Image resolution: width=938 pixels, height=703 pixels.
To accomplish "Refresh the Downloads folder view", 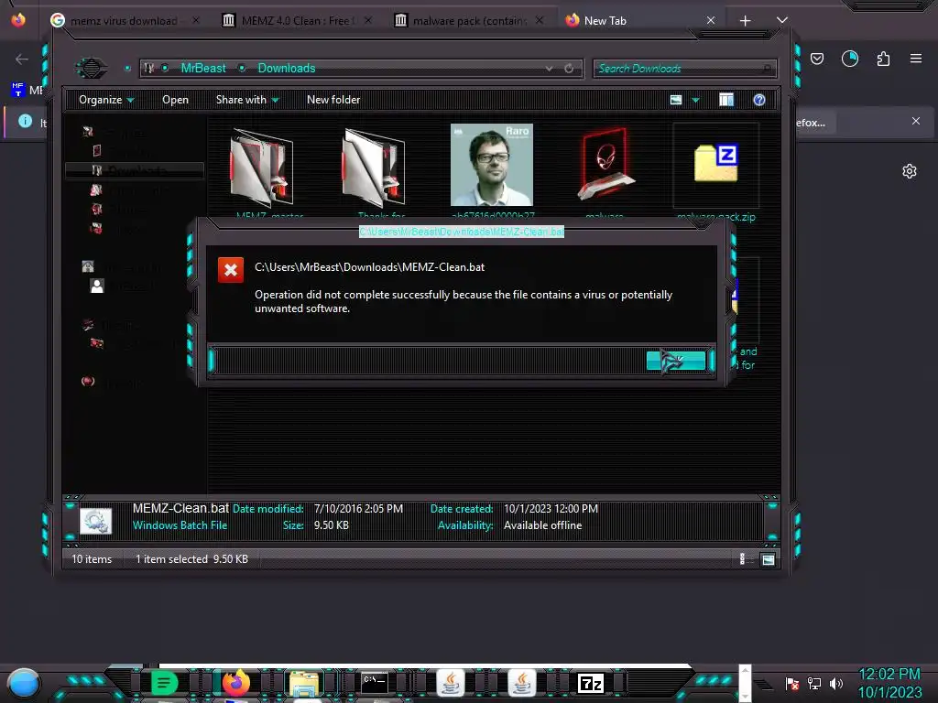I will coord(569,68).
